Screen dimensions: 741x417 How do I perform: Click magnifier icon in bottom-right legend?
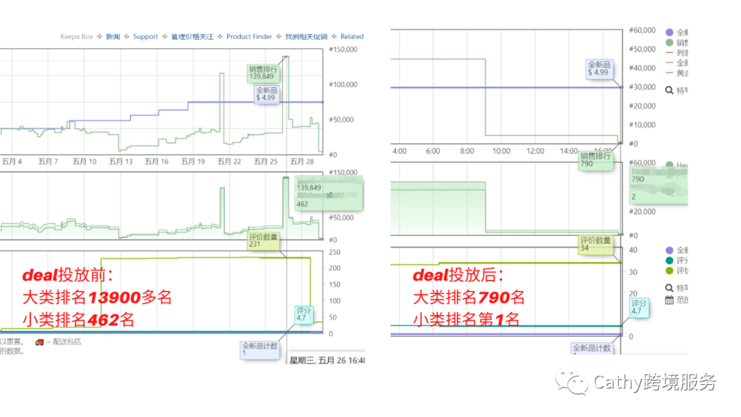click(x=669, y=287)
